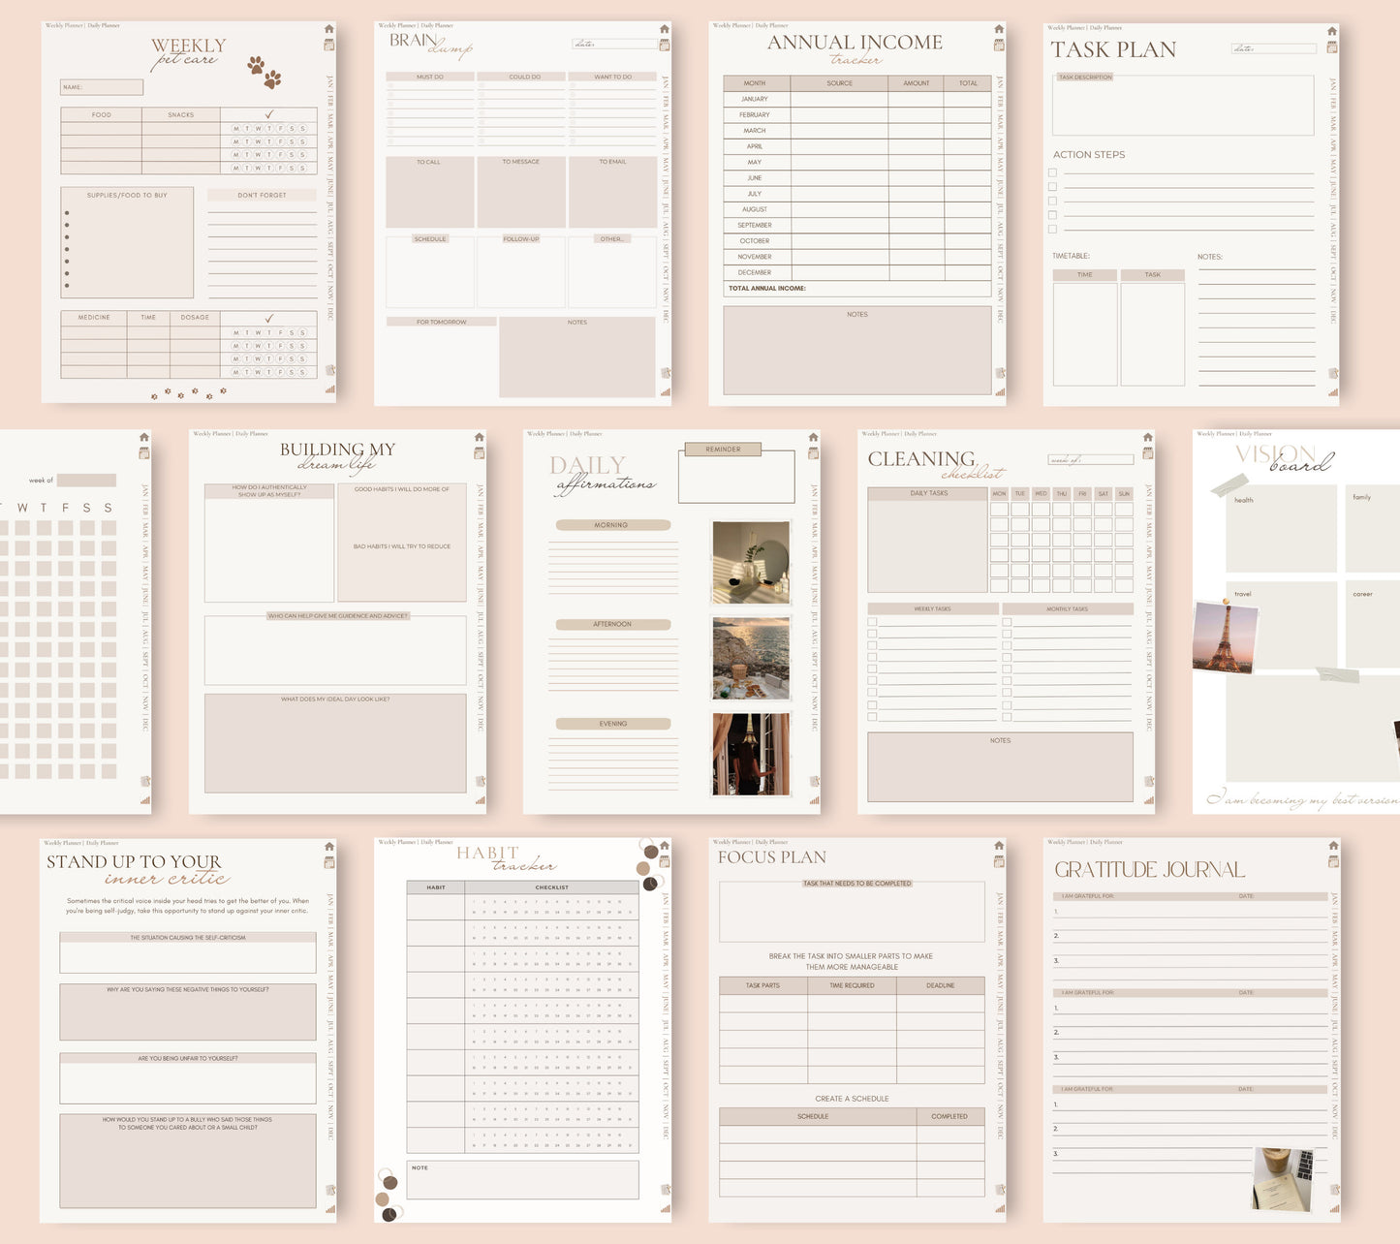Open calendar icon on Gratitude Journal page
Image resolution: width=1400 pixels, height=1244 pixels.
[1333, 861]
